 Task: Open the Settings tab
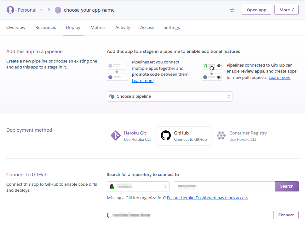(x=171, y=28)
